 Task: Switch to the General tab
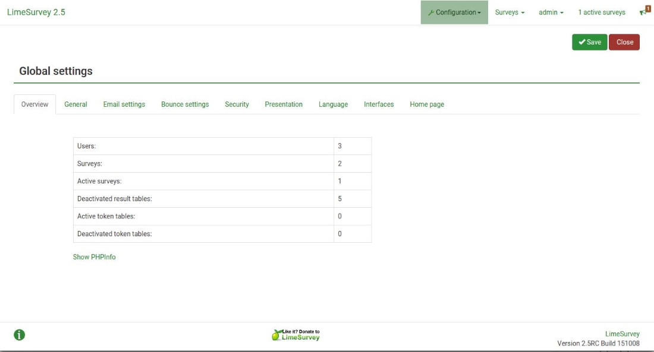point(76,104)
